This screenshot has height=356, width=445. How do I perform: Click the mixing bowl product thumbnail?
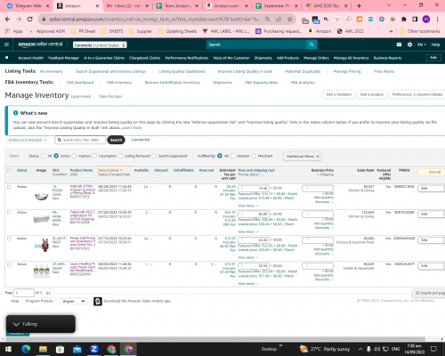[41, 196]
